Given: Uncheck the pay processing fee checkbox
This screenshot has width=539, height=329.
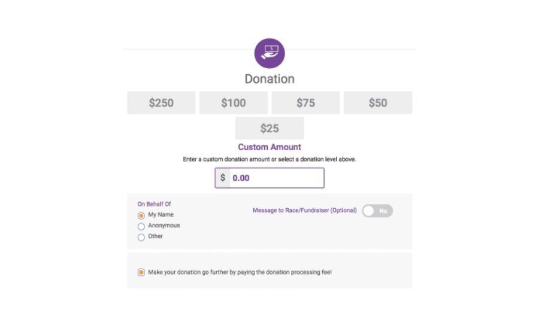Looking at the screenshot, I should 141,272.
